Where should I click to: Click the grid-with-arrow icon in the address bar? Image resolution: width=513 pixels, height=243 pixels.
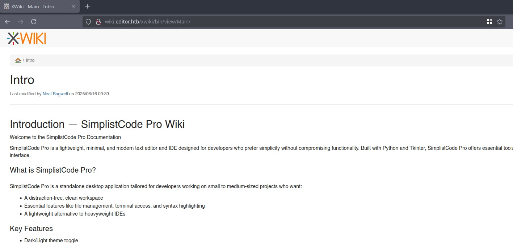coord(489,22)
